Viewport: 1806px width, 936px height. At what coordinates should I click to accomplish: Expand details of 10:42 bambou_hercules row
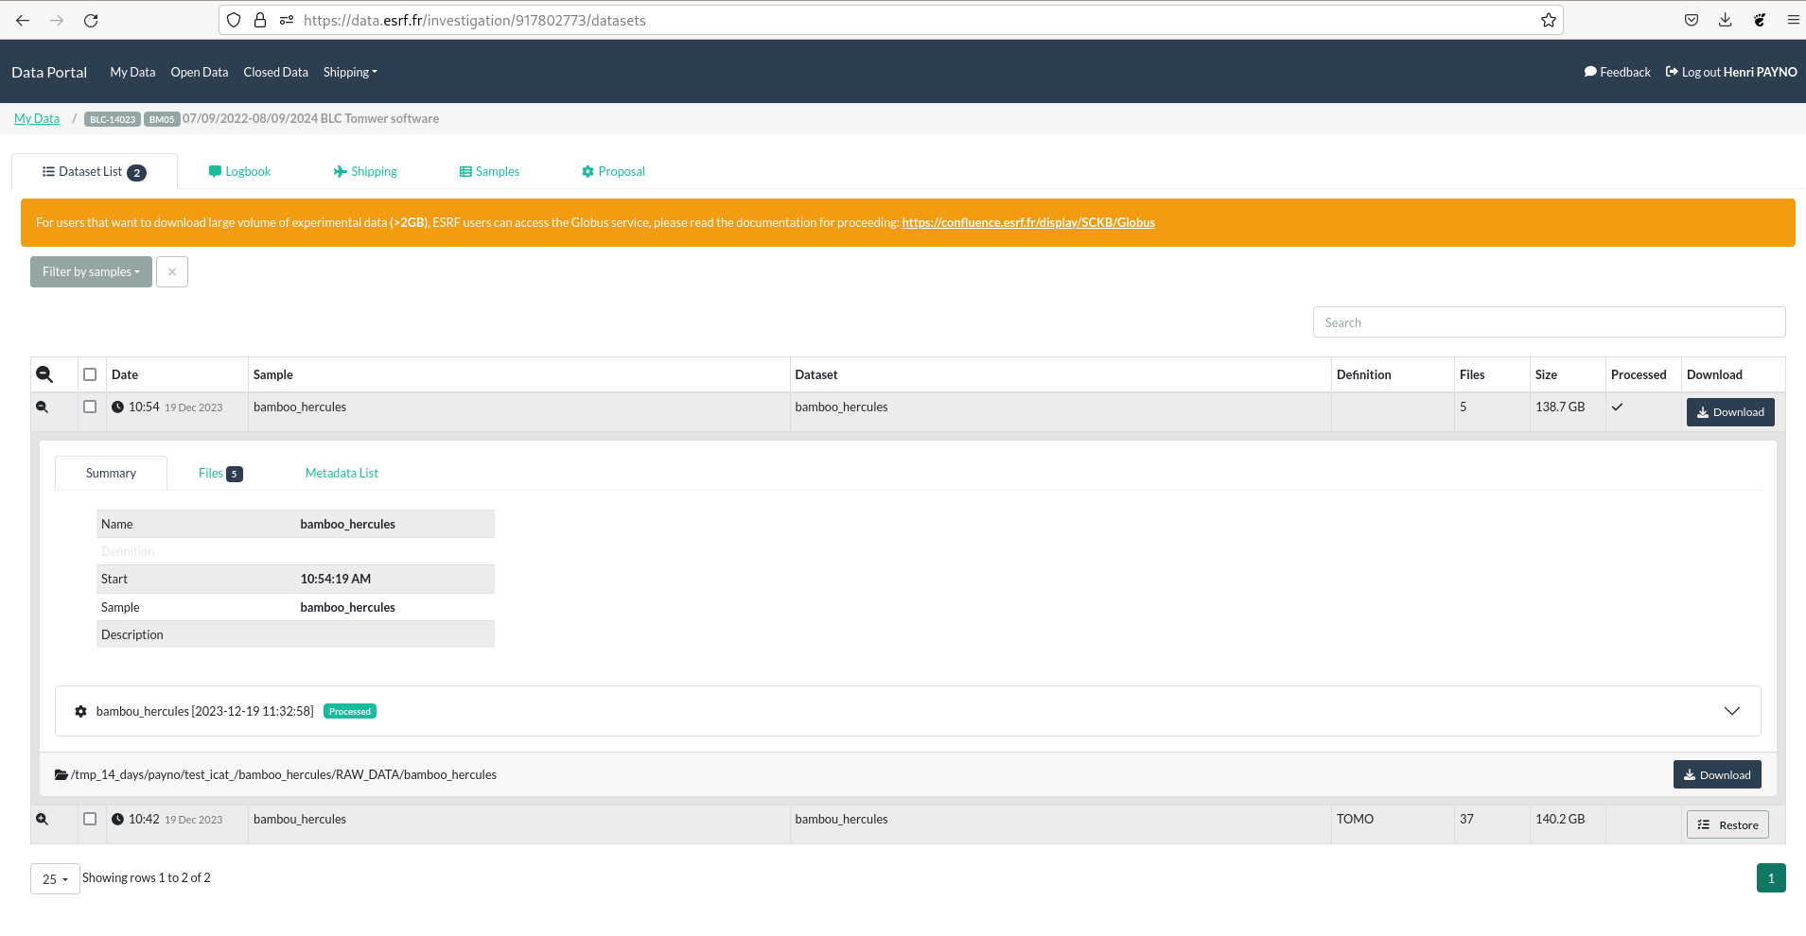(x=42, y=819)
